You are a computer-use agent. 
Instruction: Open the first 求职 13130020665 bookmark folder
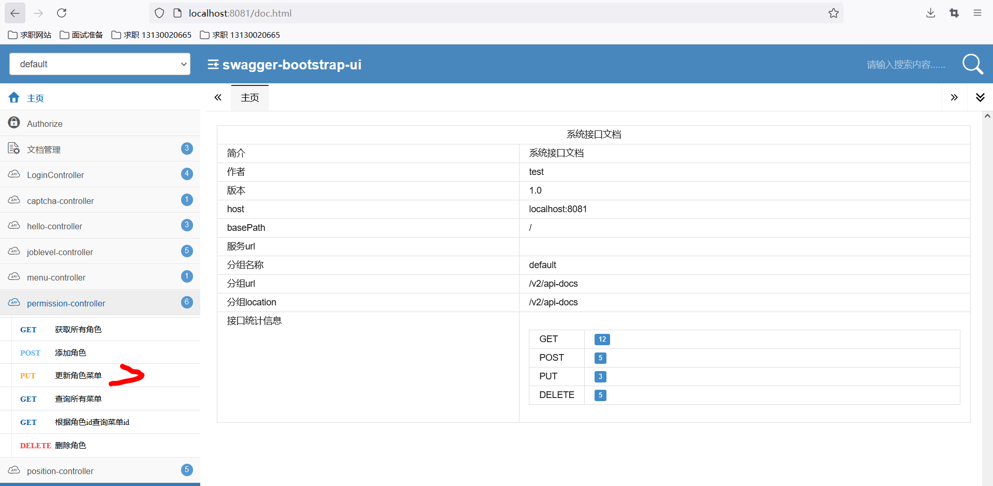click(x=152, y=35)
